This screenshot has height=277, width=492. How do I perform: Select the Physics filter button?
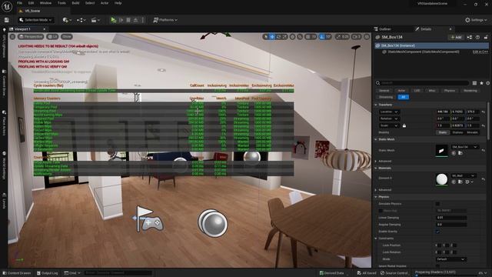pos(449,91)
